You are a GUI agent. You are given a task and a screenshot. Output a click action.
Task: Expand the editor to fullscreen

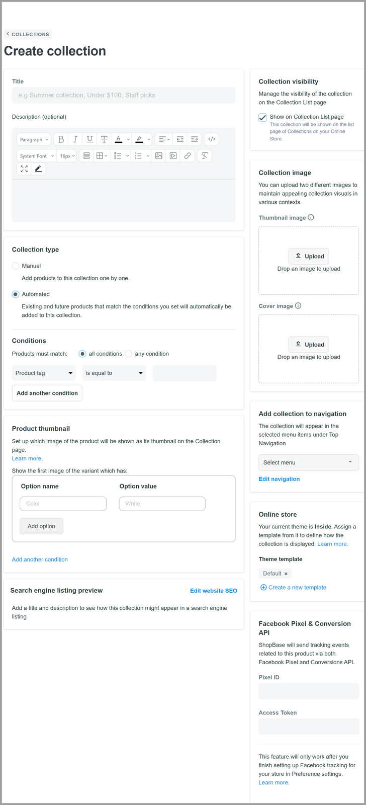coord(24,169)
